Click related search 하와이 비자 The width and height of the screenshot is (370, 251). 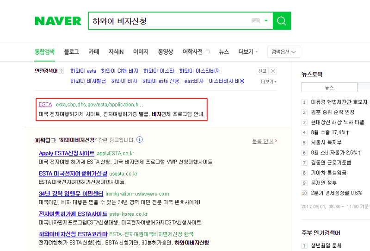coord(124,81)
